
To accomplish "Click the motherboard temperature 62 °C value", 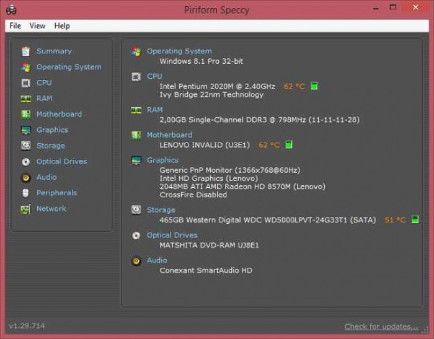I will pos(268,145).
